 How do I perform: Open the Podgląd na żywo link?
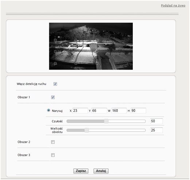pyautogui.click(x=173, y=5)
